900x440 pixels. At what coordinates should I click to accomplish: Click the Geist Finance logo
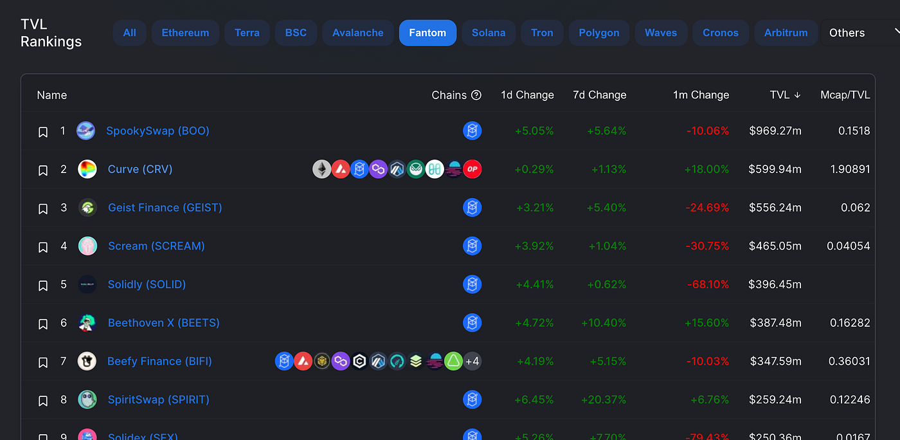pos(87,208)
